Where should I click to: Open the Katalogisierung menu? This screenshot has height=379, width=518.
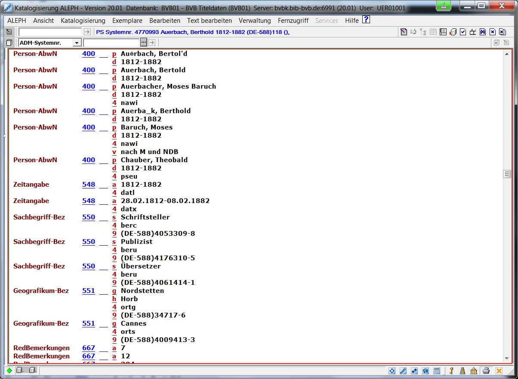pos(83,21)
